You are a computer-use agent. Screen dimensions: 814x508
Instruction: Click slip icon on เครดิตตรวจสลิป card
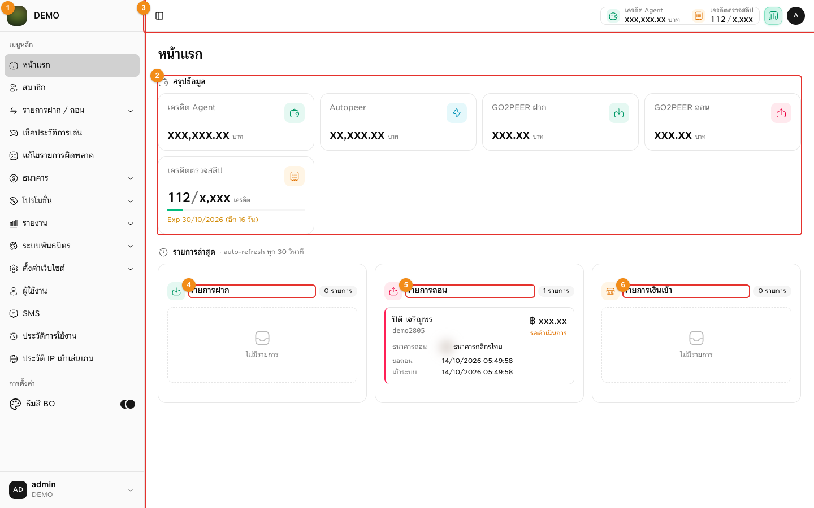point(295,176)
